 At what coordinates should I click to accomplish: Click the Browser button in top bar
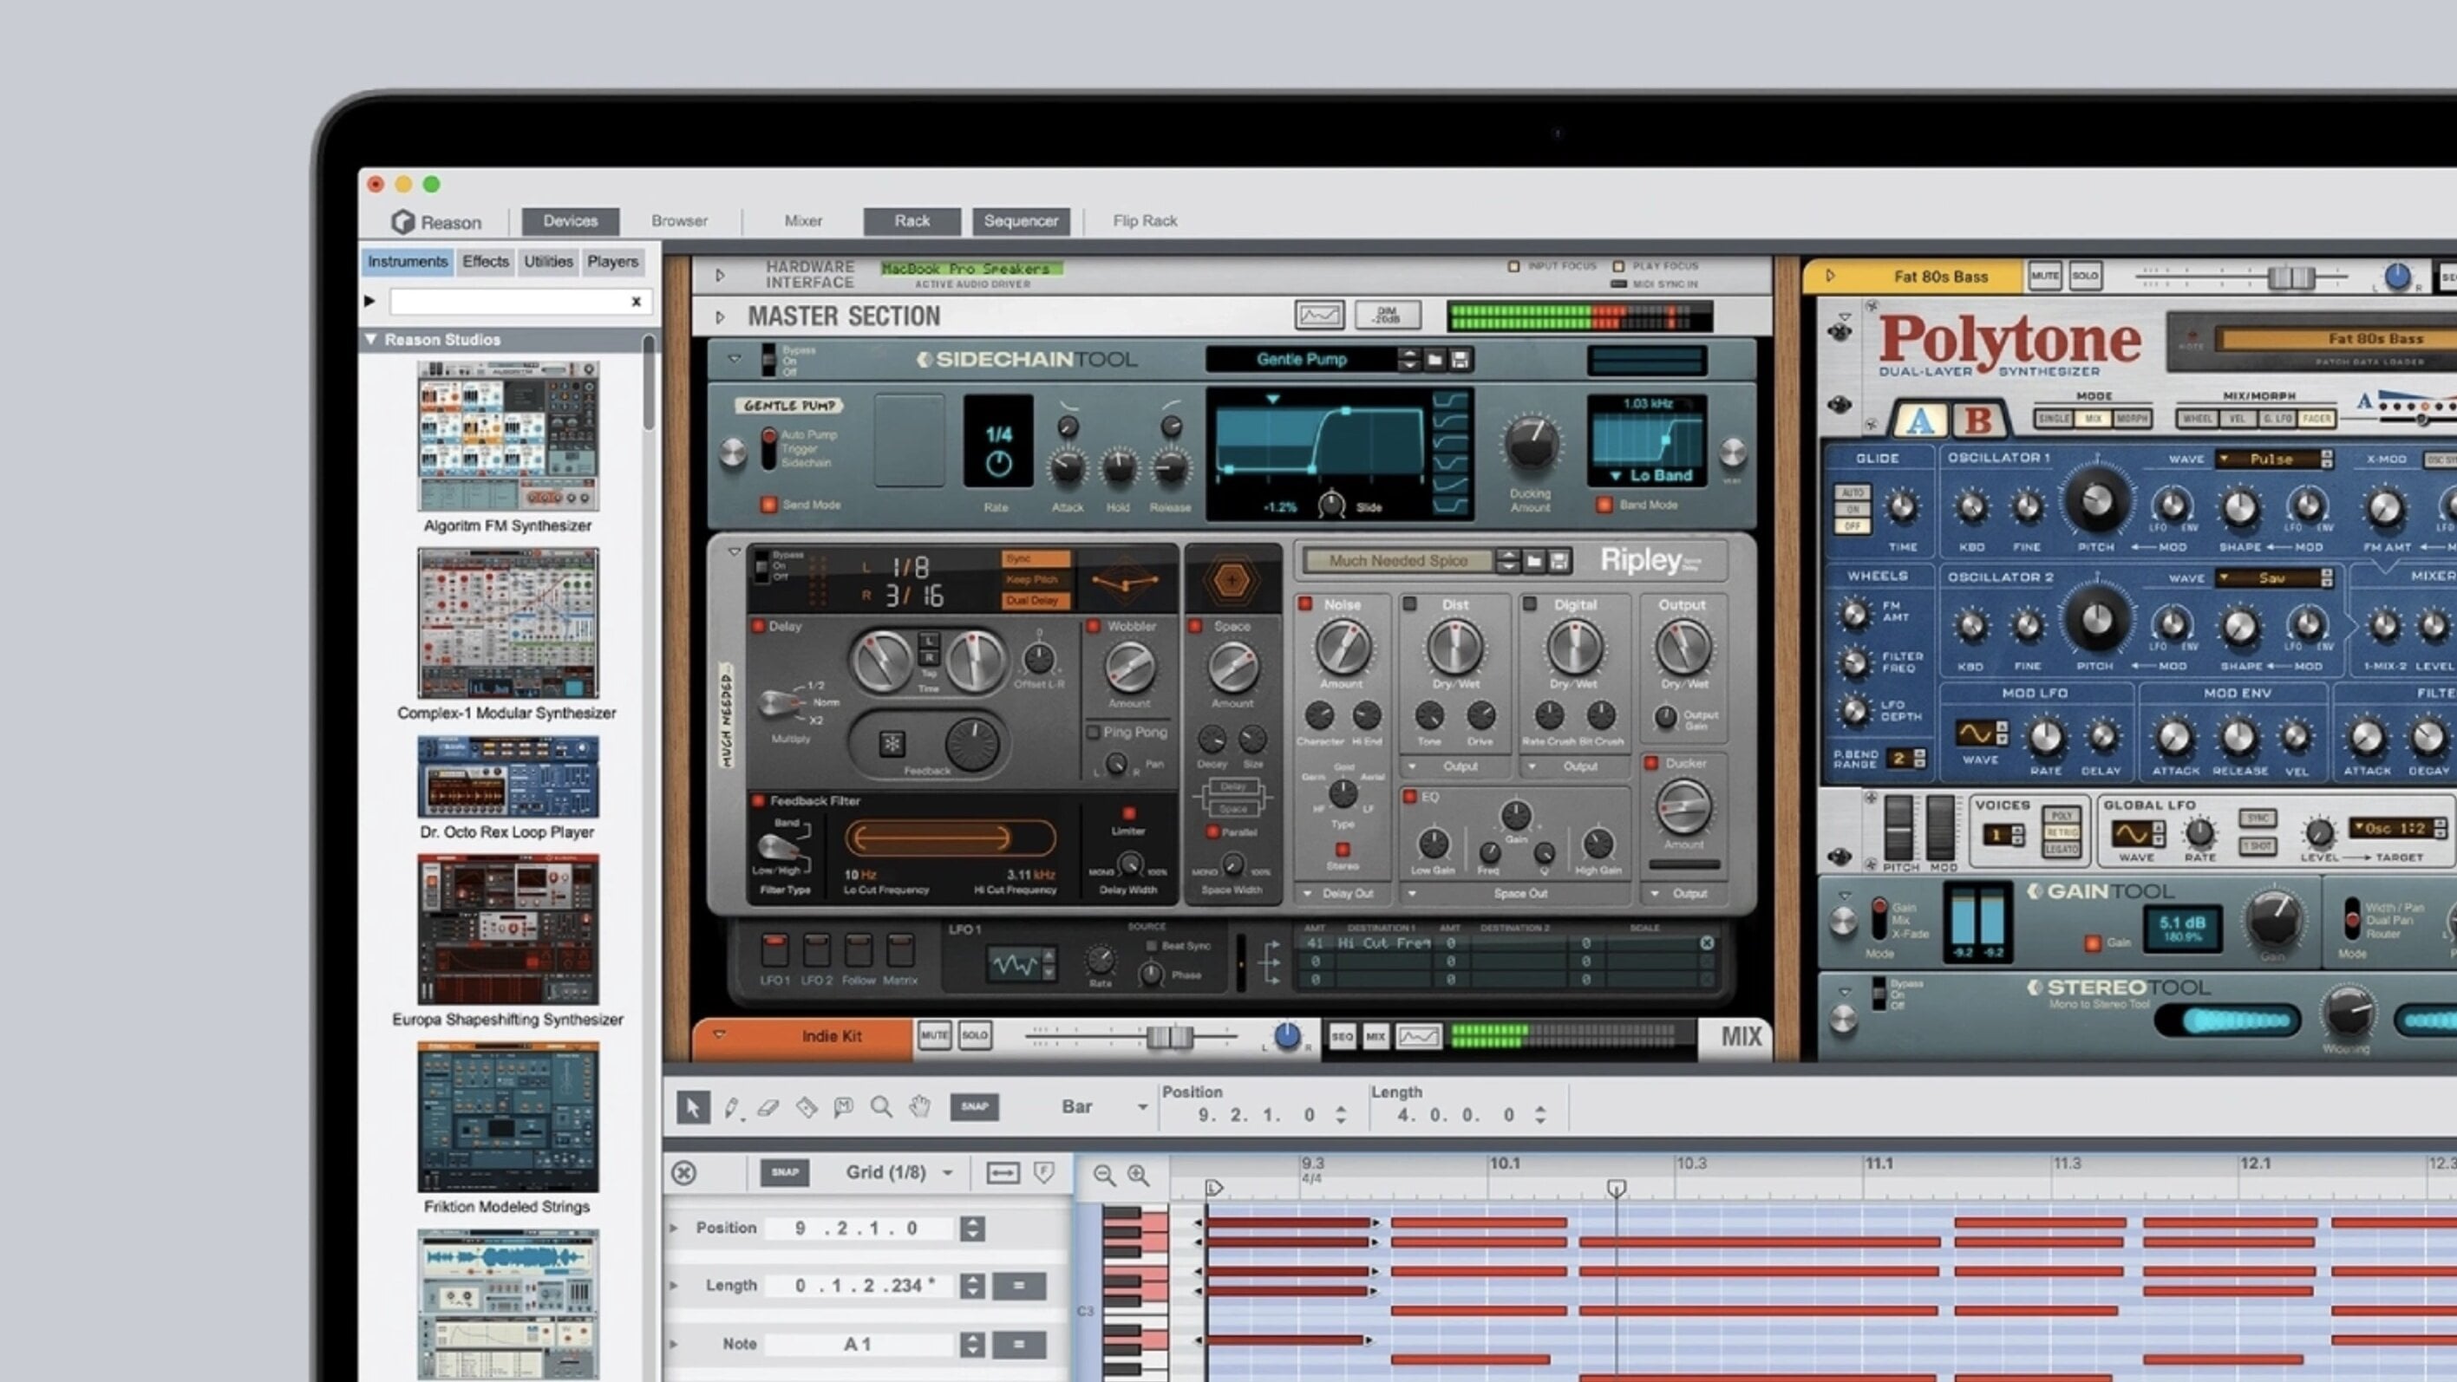[x=679, y=221]
